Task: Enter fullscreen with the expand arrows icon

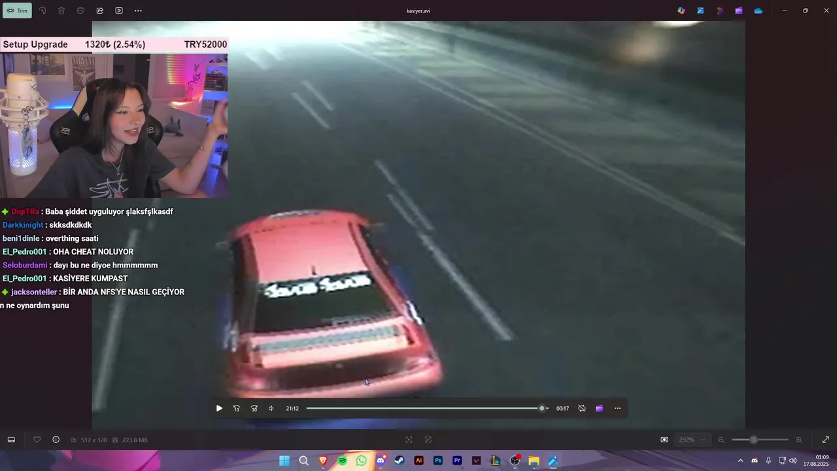Action: (x=825, y=440)
